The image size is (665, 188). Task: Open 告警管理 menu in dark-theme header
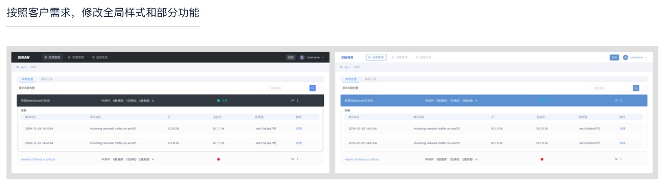76,57
